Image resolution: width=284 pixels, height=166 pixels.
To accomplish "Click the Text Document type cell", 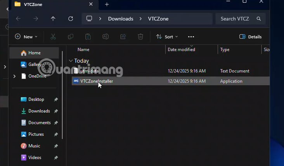I will tap(235, 71).
